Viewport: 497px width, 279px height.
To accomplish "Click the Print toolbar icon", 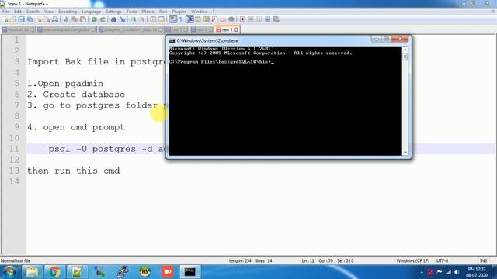I will (55, 19).
